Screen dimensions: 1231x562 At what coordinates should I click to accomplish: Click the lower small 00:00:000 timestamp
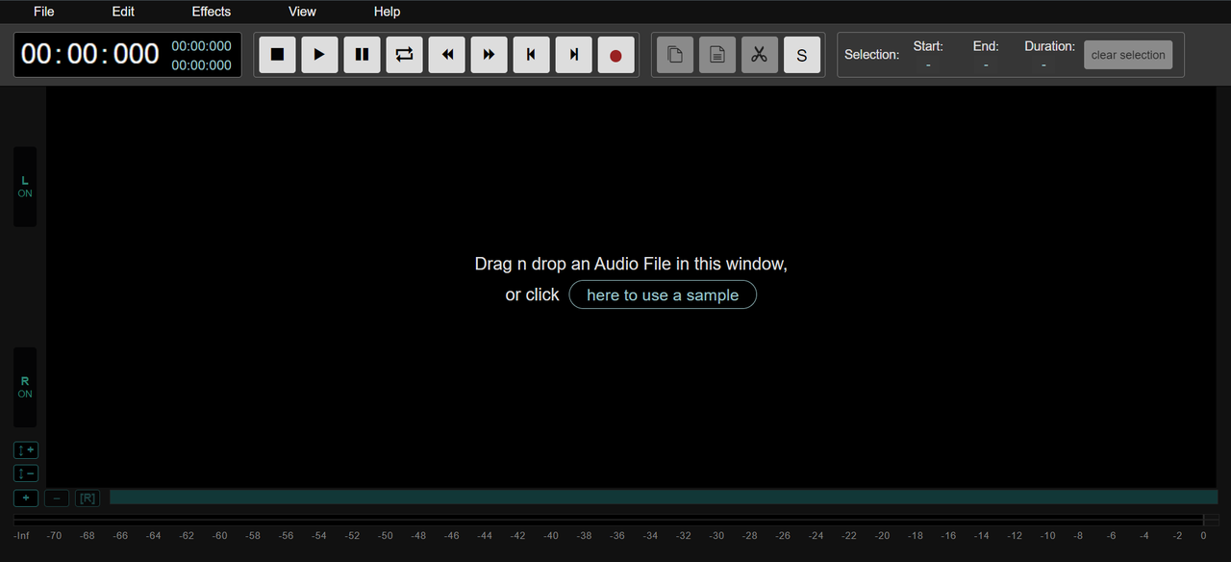click(201, 64)
